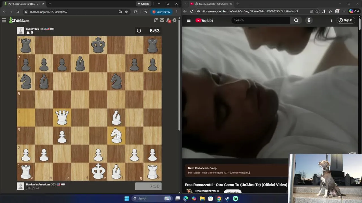Click Chrome media control icon
Screen dimensions: 362x203
pos(146,12)
